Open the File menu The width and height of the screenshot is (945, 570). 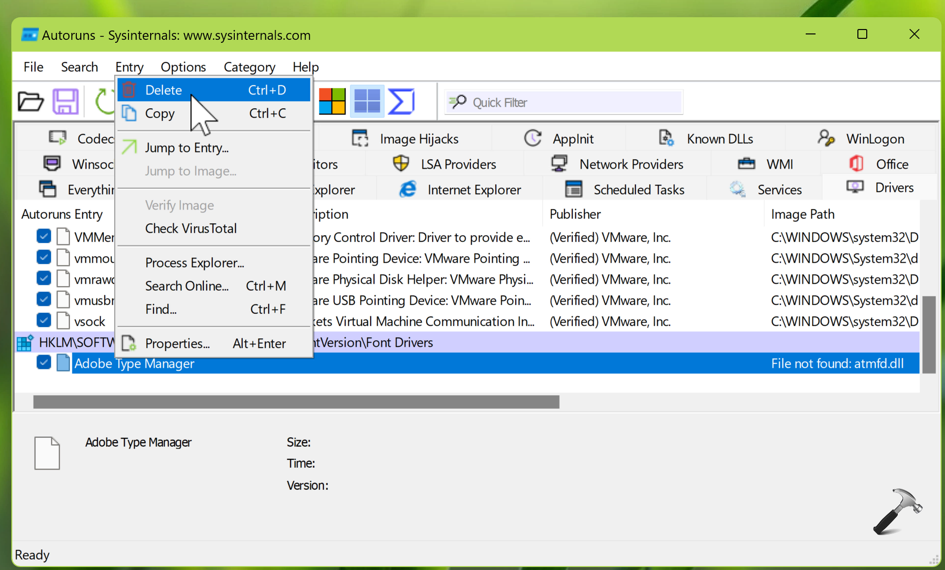click(33, 67)
